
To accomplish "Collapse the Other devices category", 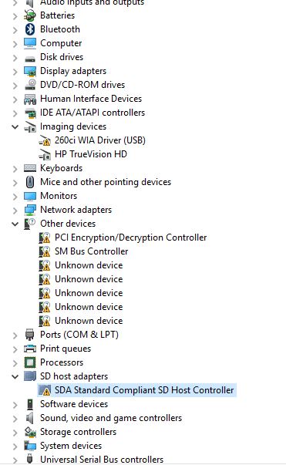I will click(x=15, y=224).
